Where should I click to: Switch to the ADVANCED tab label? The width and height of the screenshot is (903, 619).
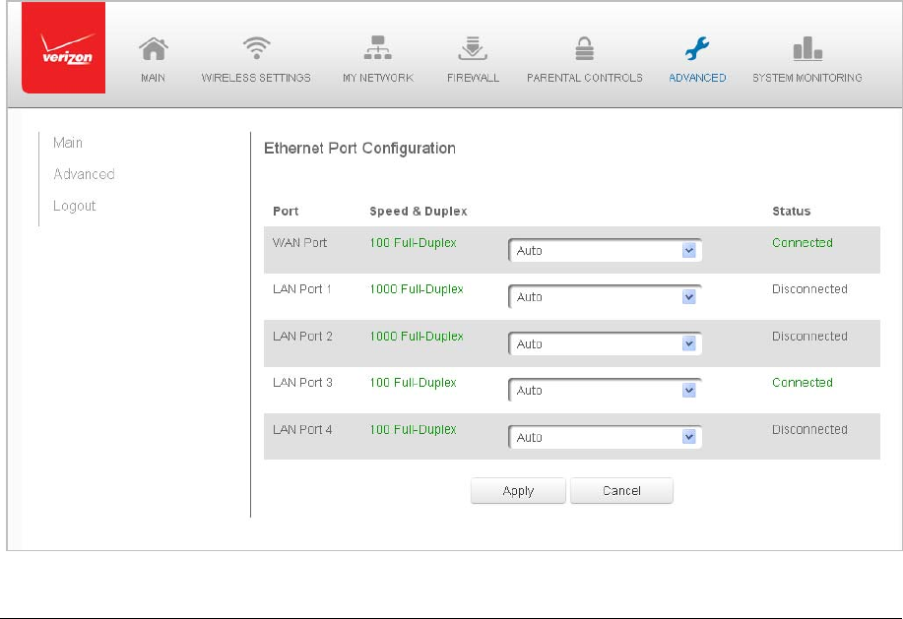pyautogui.click(x=697, y=78)
